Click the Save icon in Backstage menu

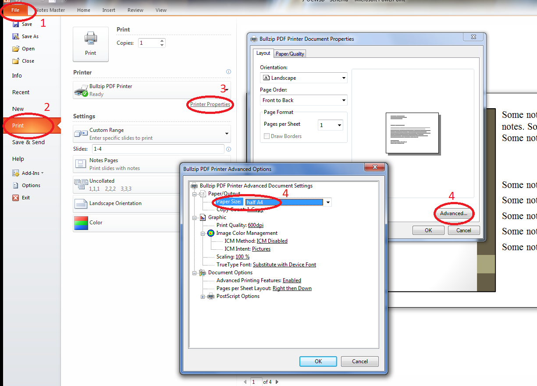point(16,25)
